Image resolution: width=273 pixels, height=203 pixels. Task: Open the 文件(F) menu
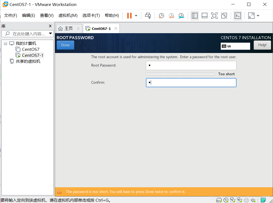coord(10,15)
